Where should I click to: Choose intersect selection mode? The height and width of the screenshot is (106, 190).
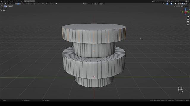(12, 6)
